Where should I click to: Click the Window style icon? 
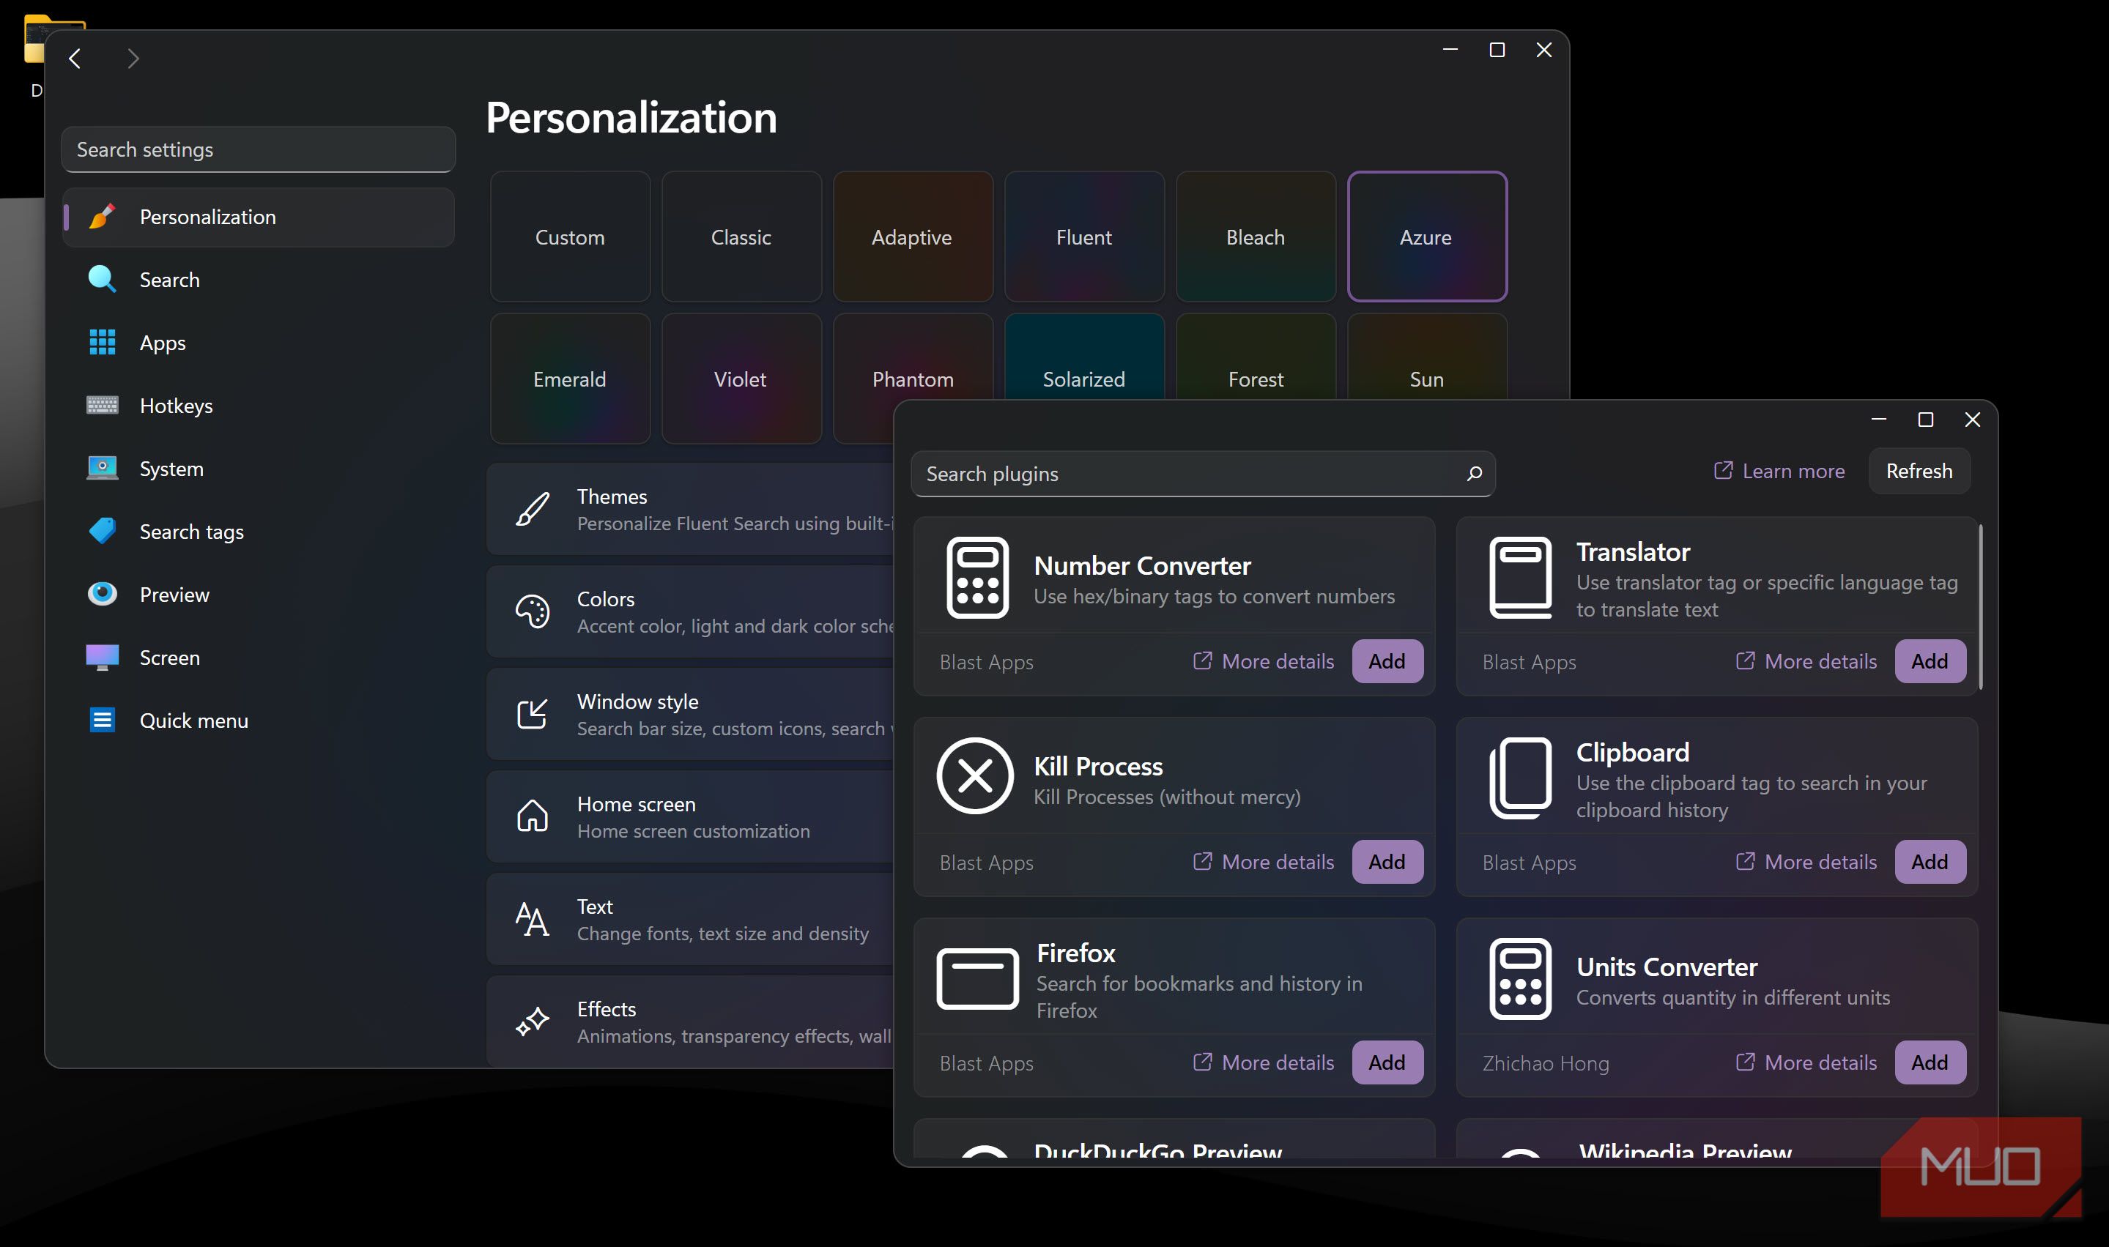(532, 714)
